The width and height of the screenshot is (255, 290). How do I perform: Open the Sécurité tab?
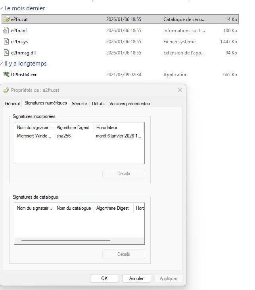point(79,104)
